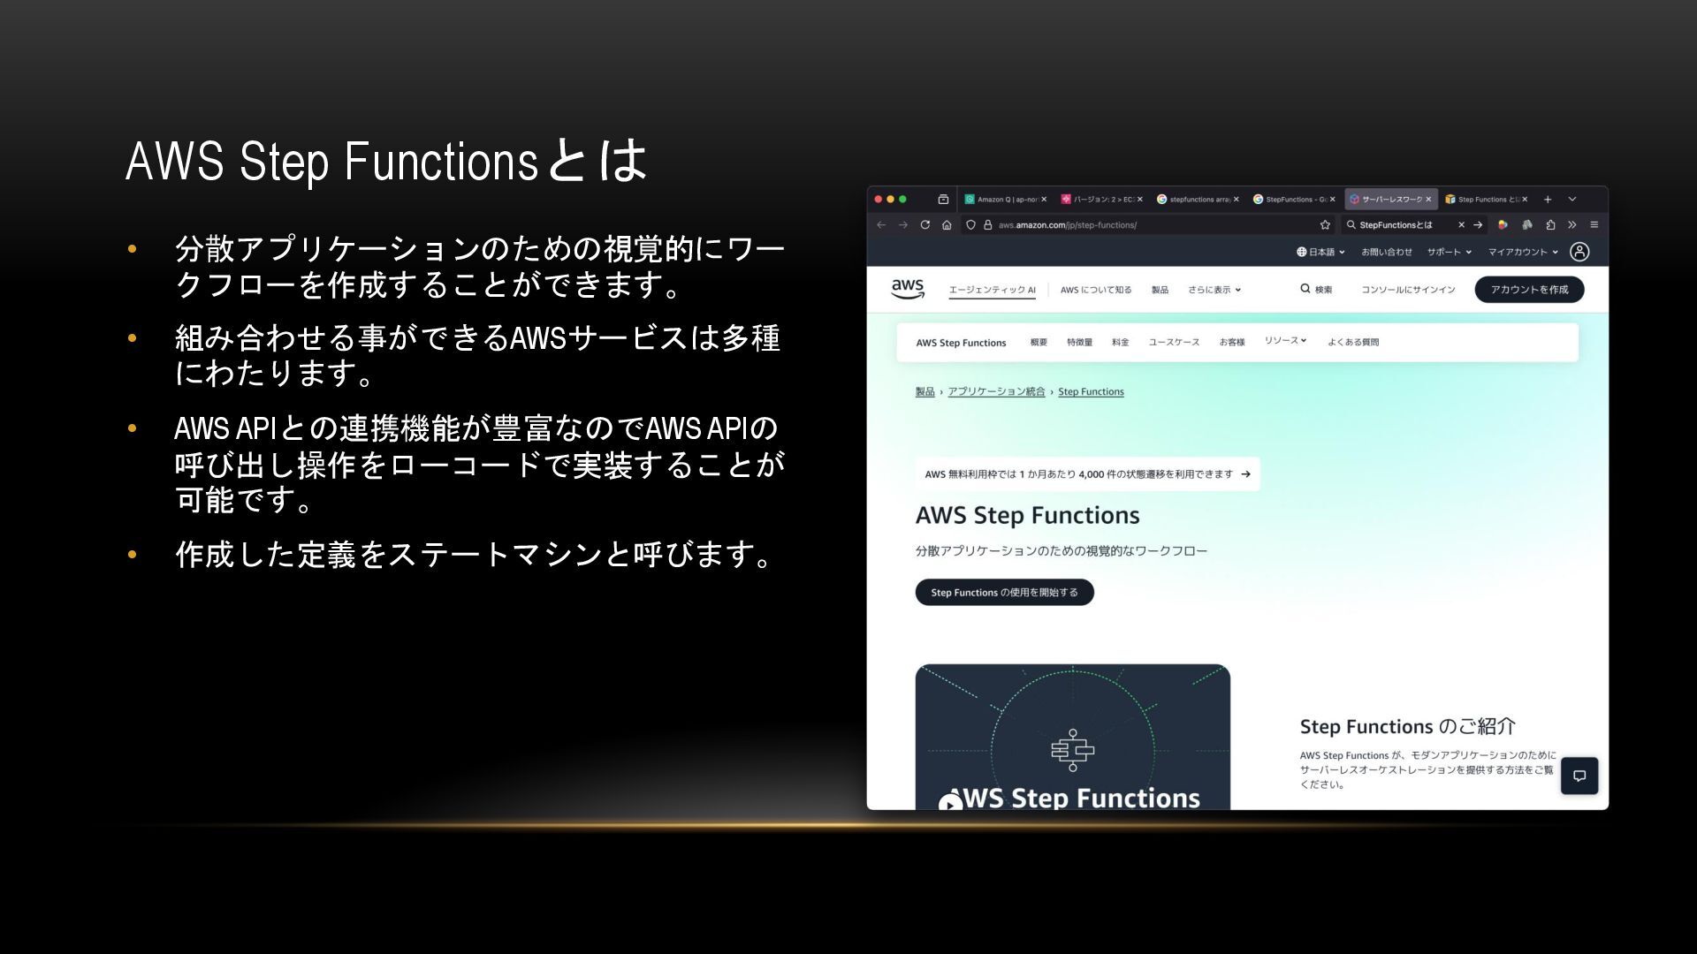Click the browser reload icon
The height and width of the screenshot is (954, 1697).
(925, 225)
